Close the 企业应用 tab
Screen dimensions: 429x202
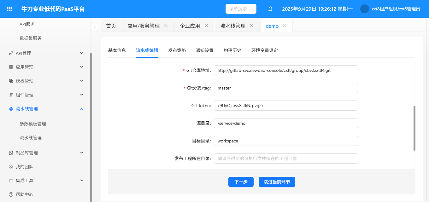[x=206, y=26]
